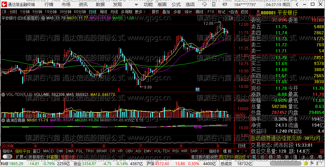This screenshot has width=325, height=167.
Task: Click the blue 财 marker under the chart
Action: tap(197, 90)
